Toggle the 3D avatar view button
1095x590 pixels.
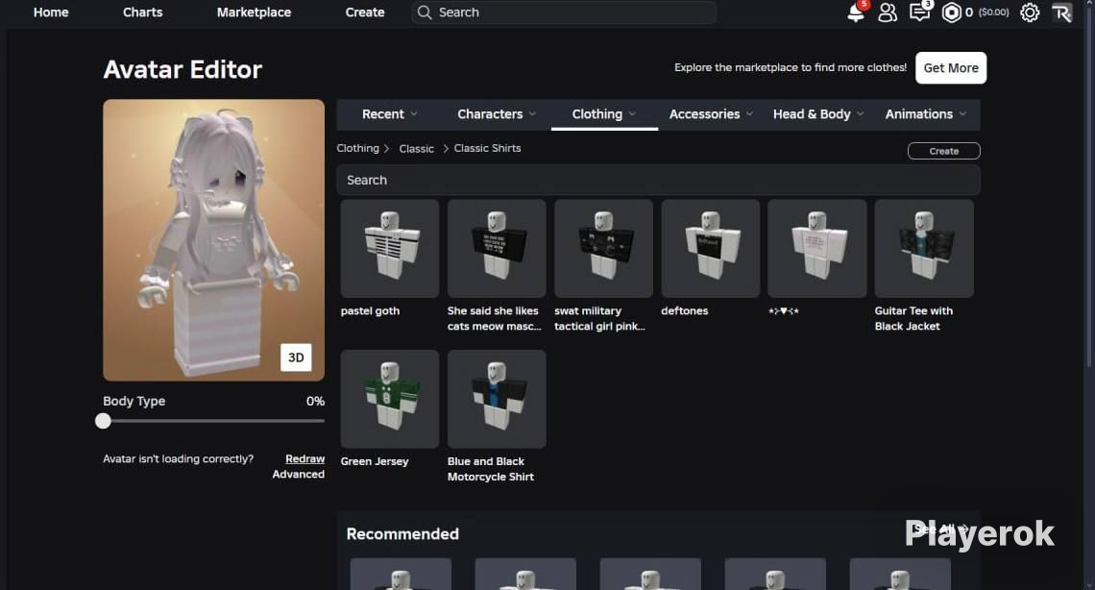[x=296, y=357]
